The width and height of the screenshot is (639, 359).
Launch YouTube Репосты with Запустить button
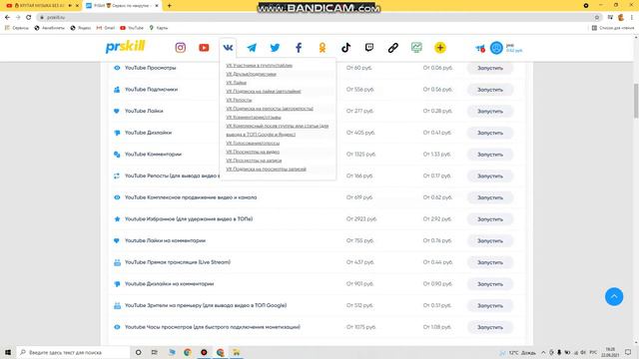coord(490,176)
